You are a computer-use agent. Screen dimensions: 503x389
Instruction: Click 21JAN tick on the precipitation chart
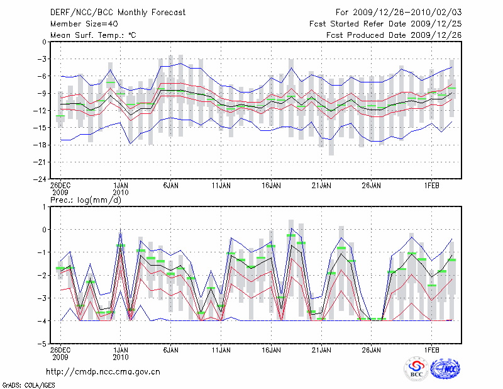pos(321,349)
